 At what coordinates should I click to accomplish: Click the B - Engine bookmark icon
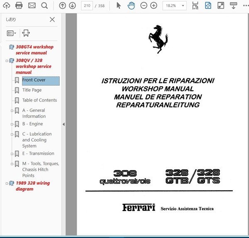pyautogui.click(x=17, y=124)
